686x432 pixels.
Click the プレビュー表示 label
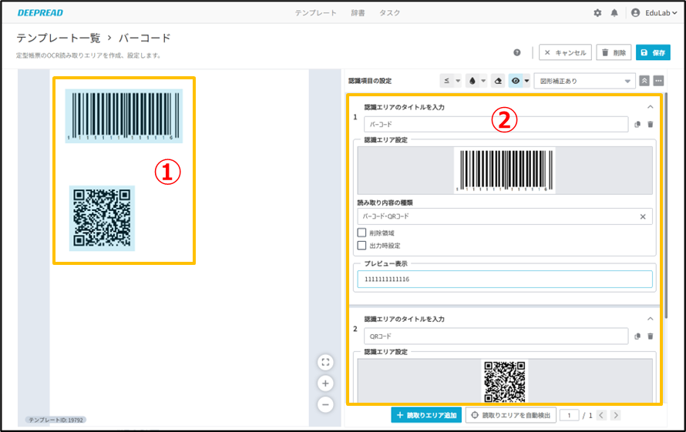(x=386, y=263)
